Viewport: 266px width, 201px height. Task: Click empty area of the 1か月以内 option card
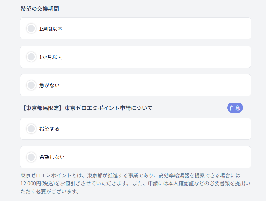(x=158, y=57)
